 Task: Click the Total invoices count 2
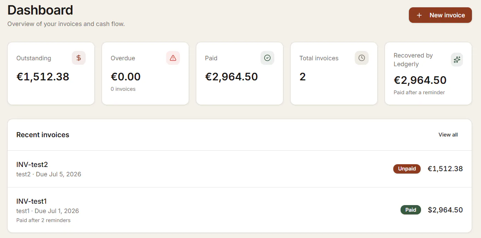point(302,77)
